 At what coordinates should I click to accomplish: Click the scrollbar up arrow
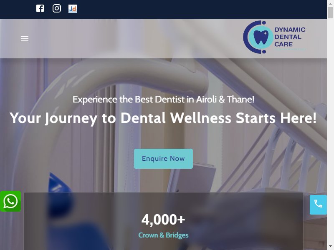coord(330,3)
